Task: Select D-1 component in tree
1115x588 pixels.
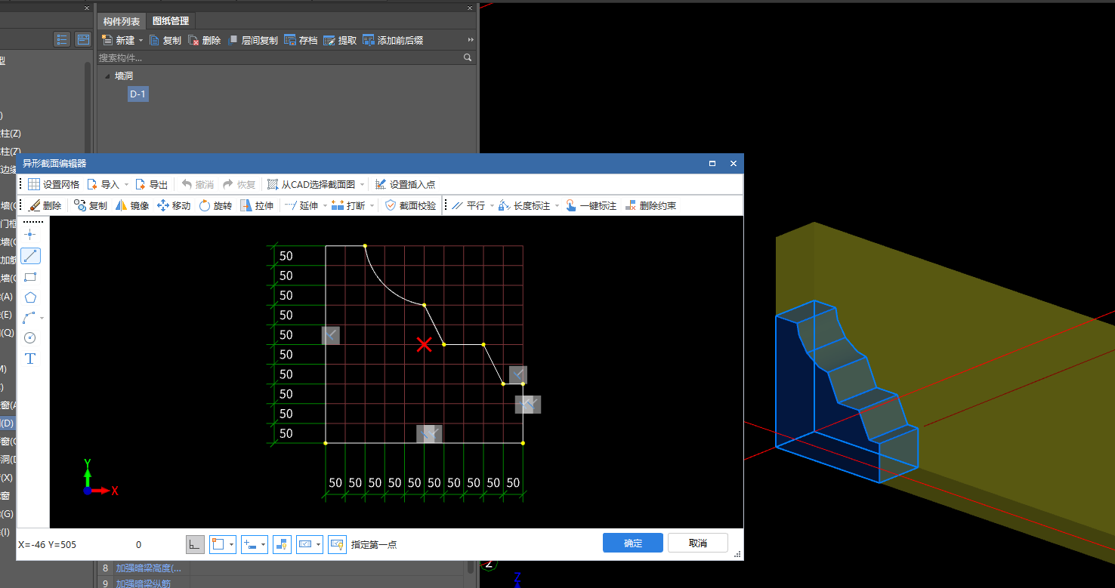Action: 137,94
